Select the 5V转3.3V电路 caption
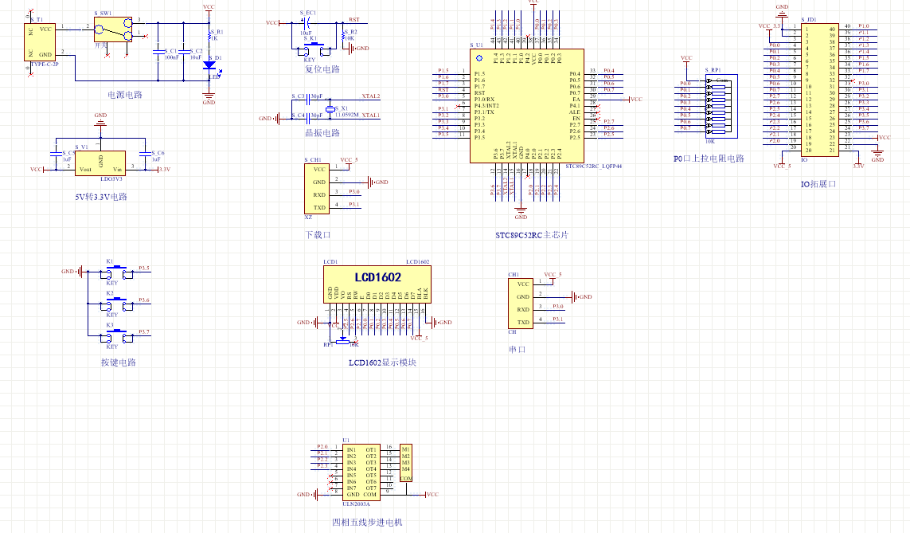 101,197
